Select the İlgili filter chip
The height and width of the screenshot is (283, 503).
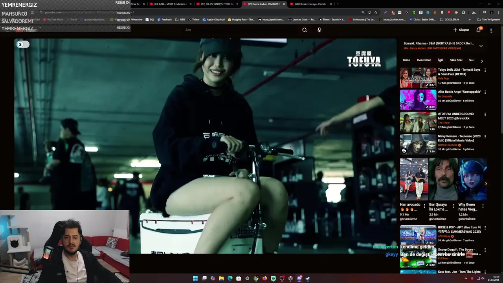(x=441, y=60)
